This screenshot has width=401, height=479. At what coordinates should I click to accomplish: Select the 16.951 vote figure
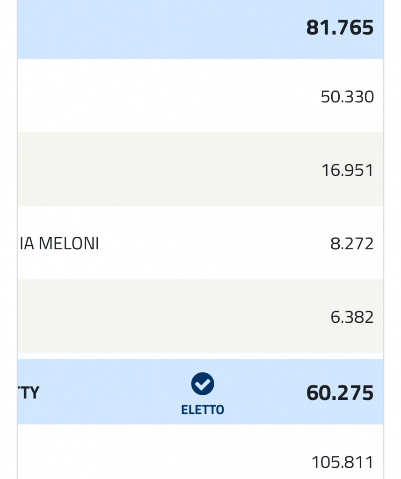(x=348, y=170)
